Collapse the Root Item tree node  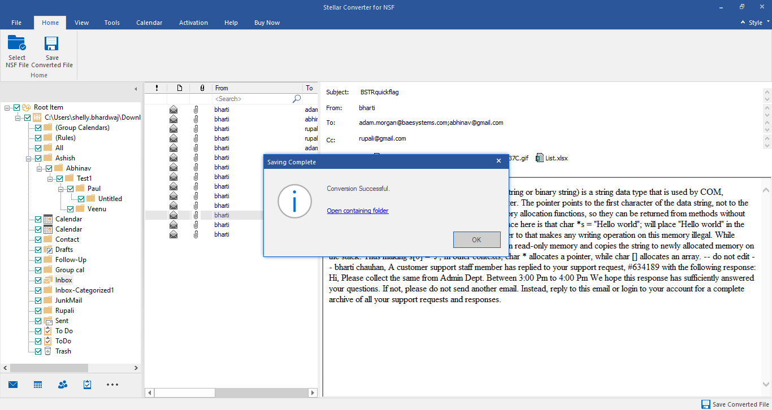click(x=7, y=107)
